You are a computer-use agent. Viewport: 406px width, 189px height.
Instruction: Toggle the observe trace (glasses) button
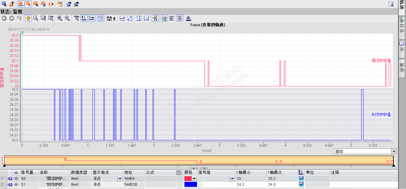click(21, 4)
